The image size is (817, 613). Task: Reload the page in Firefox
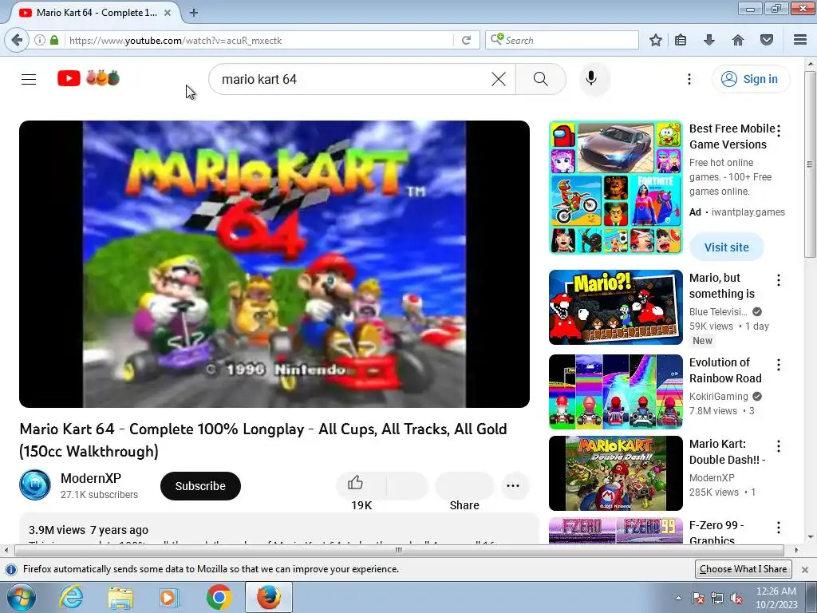pyautogui.click(x=466, y=40)
